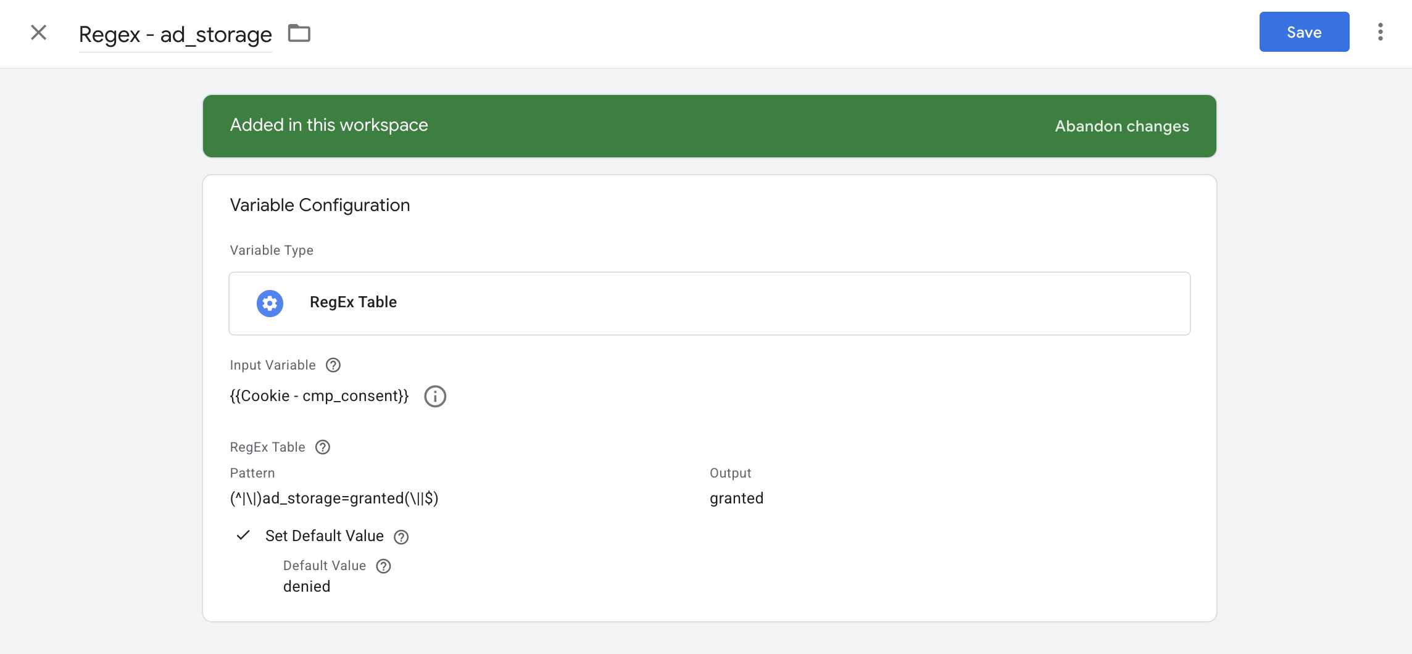Image resolution: width=1412 pixels, height=654 pixels.
Task: Edit the pattern containing ad_storage=granted
Action: [x=334, y=498]
